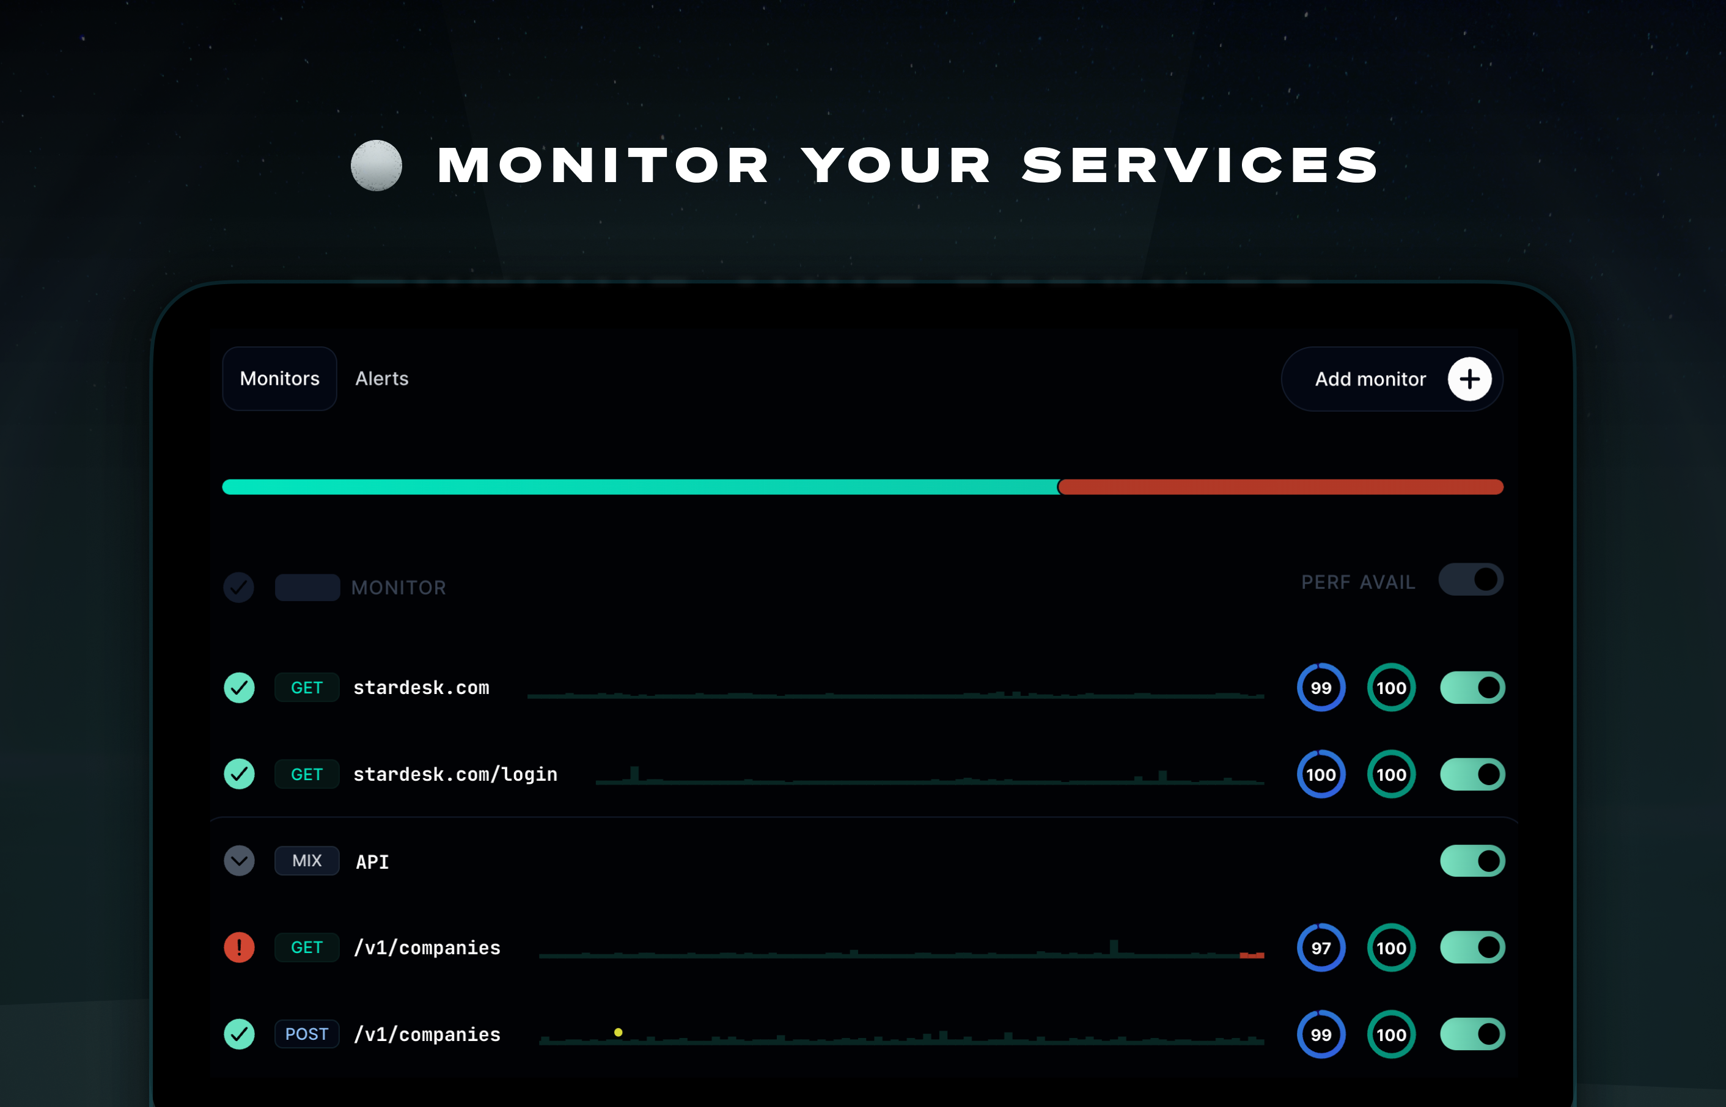The image size is (1726, 1107).
Task: Click the plus icon beside Add monitor
Action: pos(1469,379)
